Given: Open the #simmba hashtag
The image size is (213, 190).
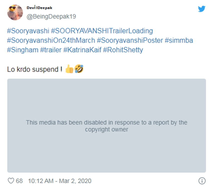Looking at the screenshot, I should [179, 40].
